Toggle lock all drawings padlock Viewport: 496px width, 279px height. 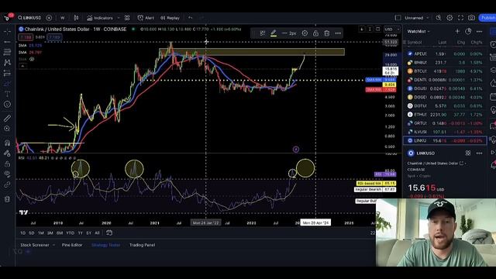(7, 164)
